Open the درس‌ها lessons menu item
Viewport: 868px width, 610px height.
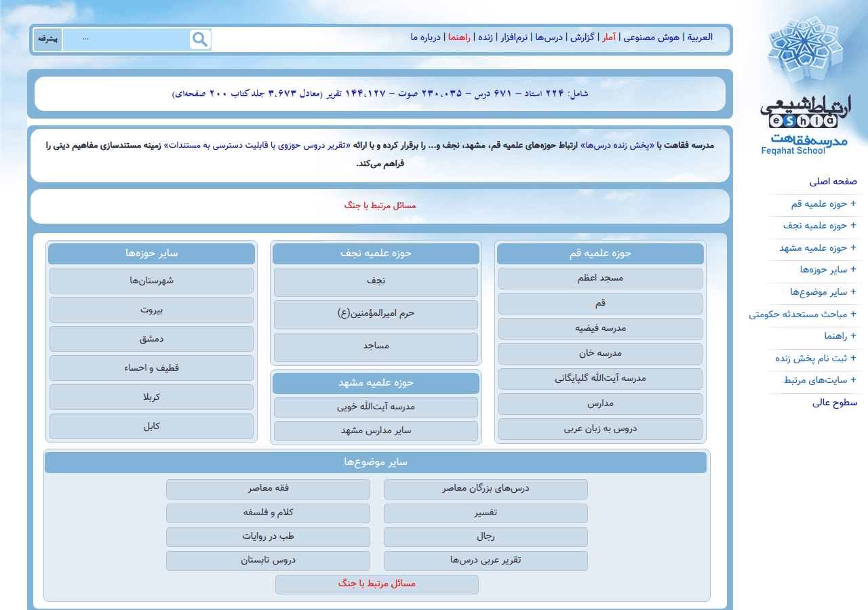pos(549,37)
